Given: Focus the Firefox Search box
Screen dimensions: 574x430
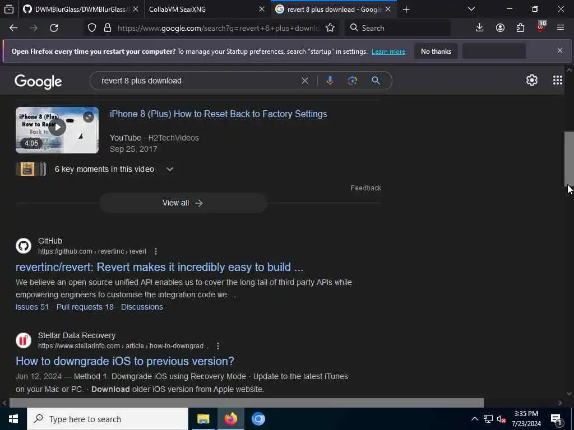Looking at the screenshot, I should 397,28.
